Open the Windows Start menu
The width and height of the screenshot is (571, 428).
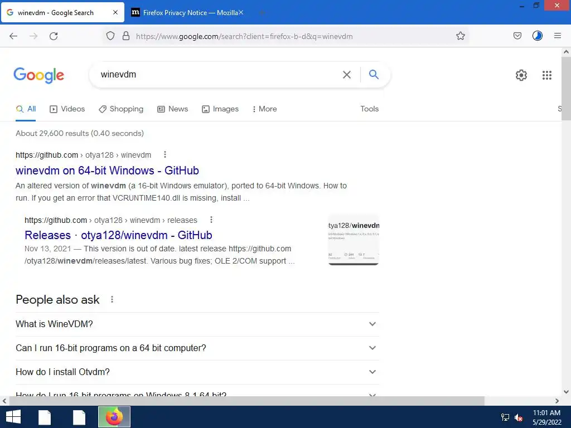[13, 417]
